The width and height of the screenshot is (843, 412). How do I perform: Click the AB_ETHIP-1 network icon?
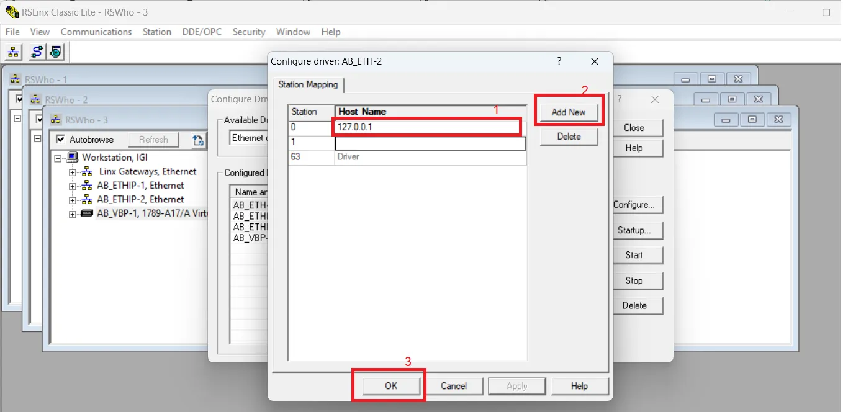87,185
